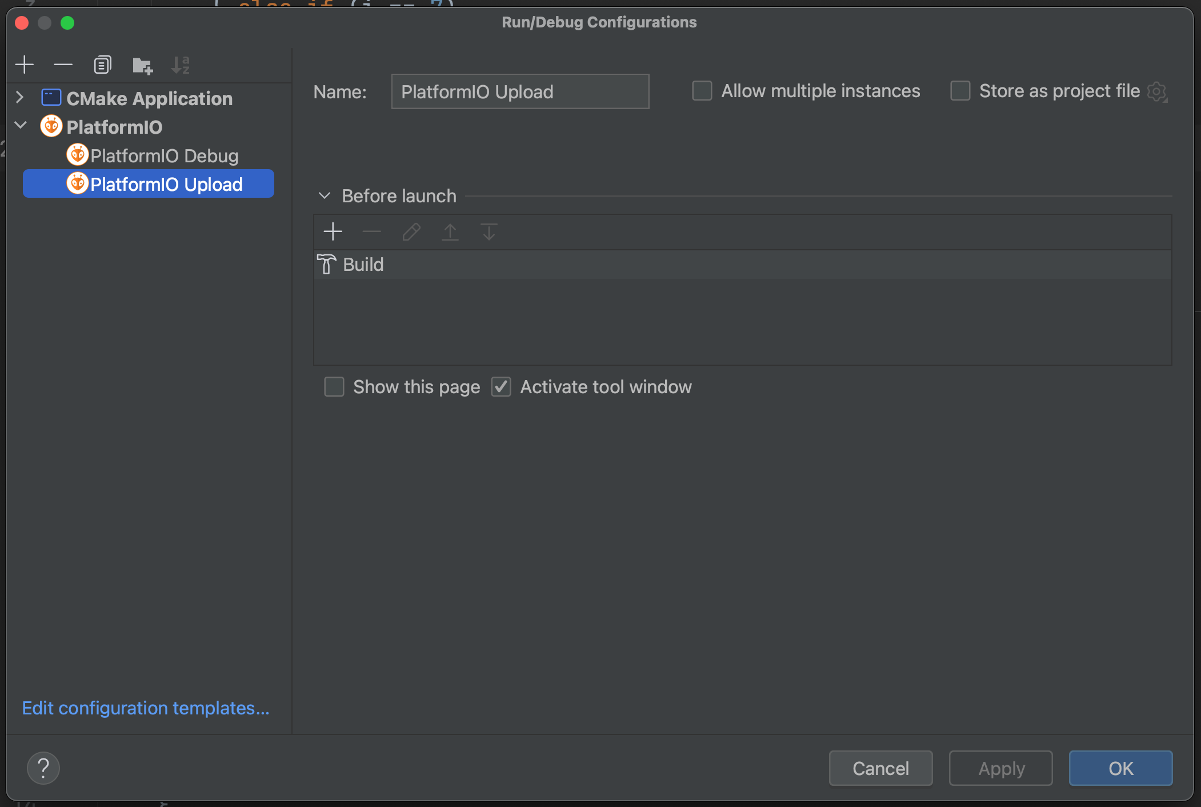This screenshot has height=807, width=1201.
Task: Click gear icon beside Store as project file
Action: (x=1158, y=92)
